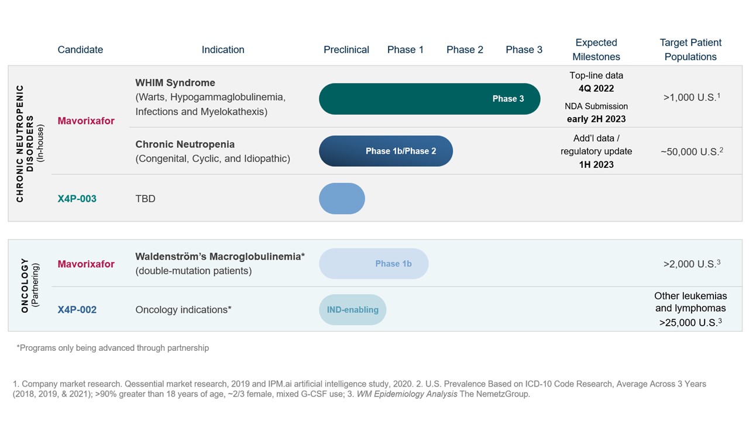
Task: Click the Target Patient Populations header
Action: pyautogui.click(x=690, y=50)
